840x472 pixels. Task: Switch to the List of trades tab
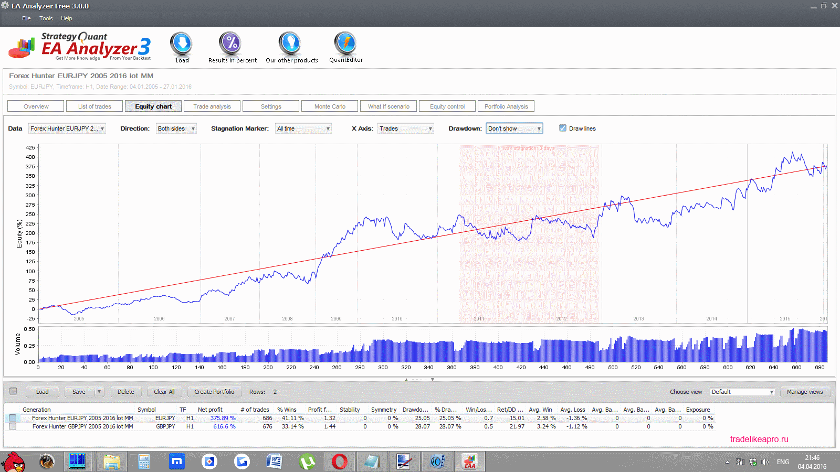94,106
